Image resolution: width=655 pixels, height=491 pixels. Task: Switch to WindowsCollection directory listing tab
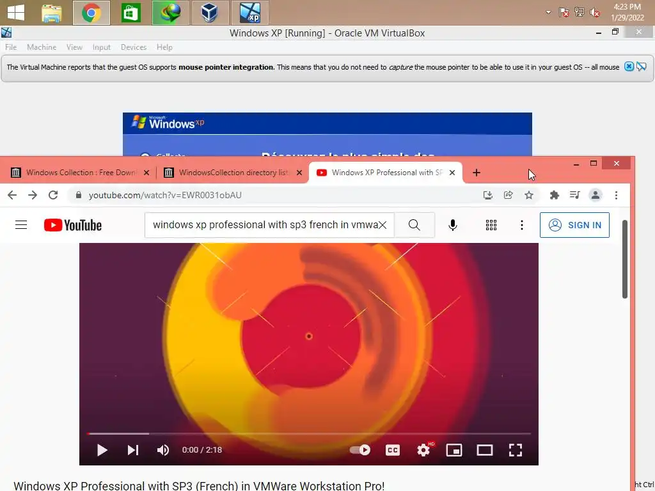point(233,173)
